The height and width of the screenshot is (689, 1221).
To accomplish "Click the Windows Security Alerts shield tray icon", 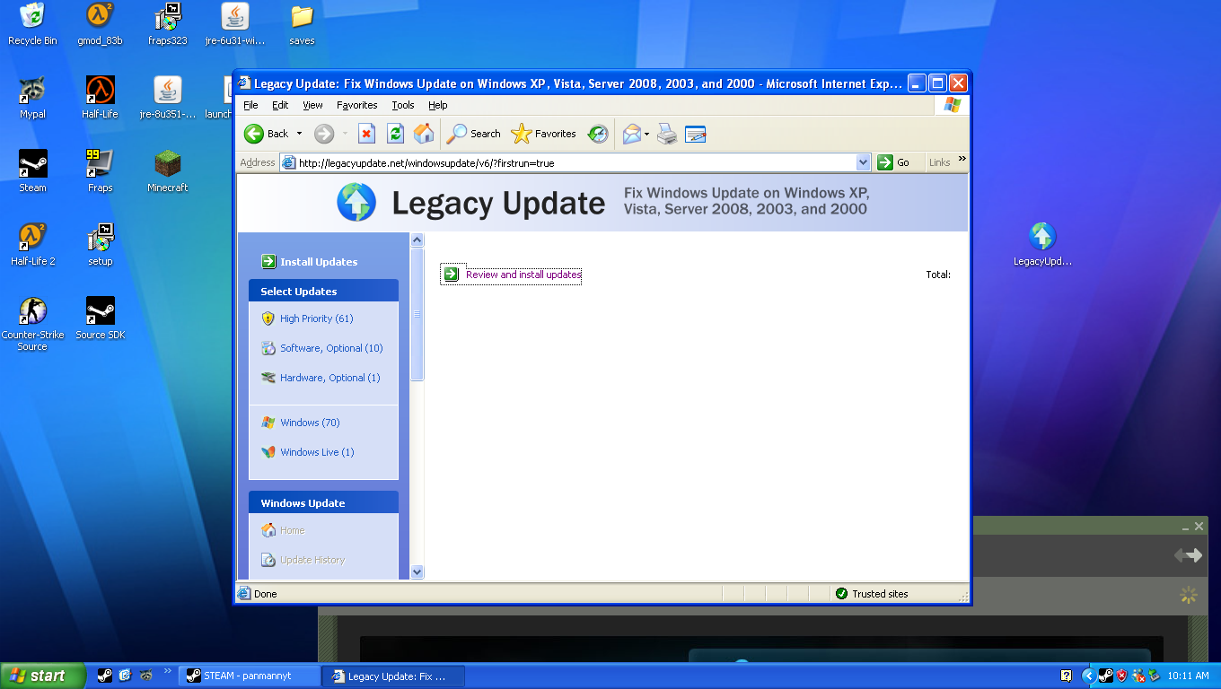I will [x=1122, y=676].
